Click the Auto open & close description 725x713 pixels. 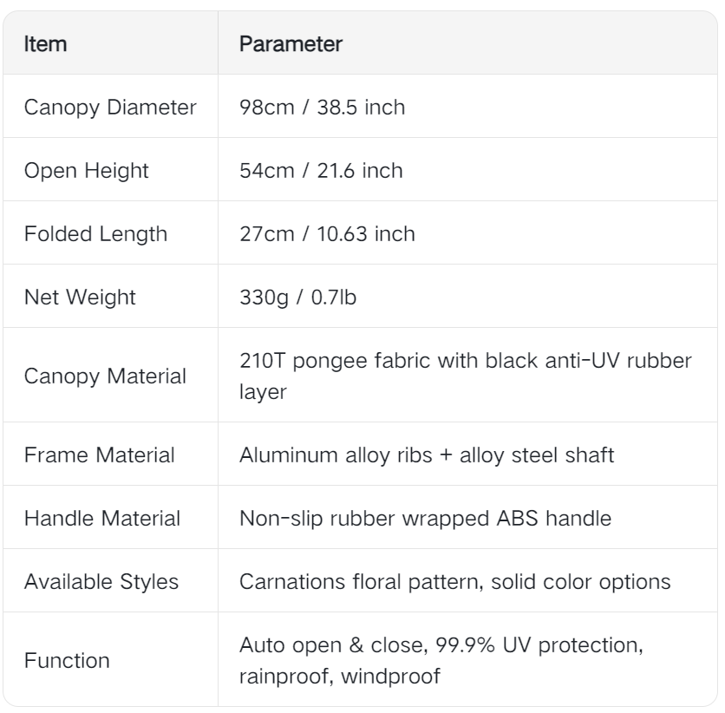441,660
